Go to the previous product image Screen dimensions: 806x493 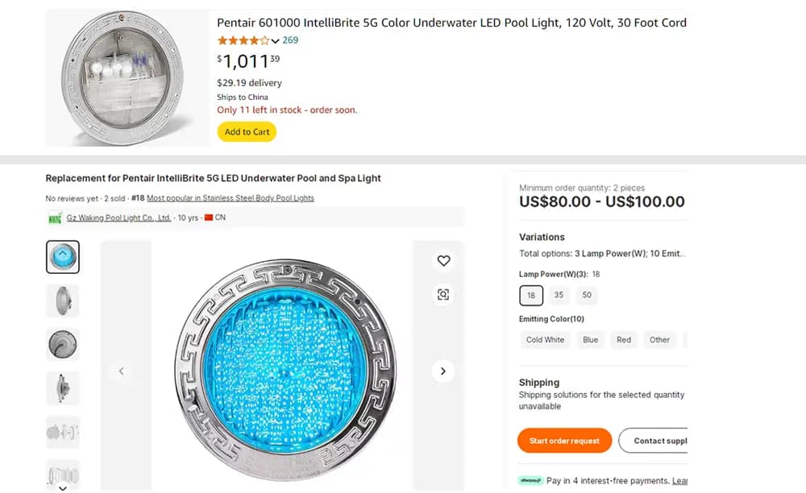point(121,371)
